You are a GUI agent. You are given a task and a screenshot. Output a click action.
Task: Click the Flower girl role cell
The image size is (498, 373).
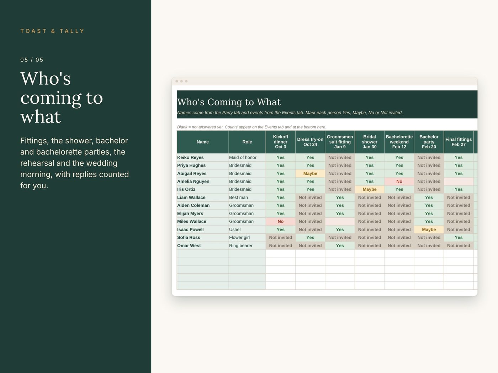tap(247, 237)
